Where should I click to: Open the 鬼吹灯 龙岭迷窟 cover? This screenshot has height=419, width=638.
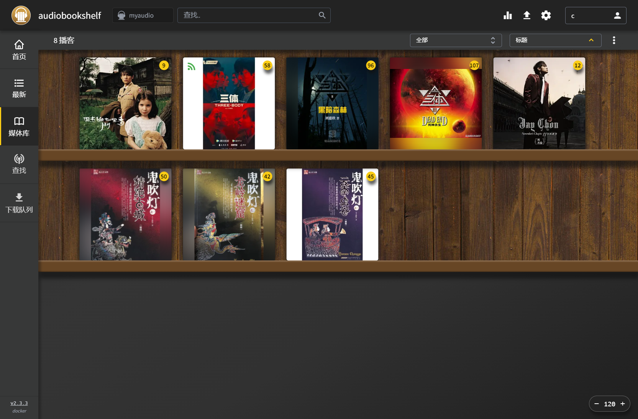click(x=229, y=214)
